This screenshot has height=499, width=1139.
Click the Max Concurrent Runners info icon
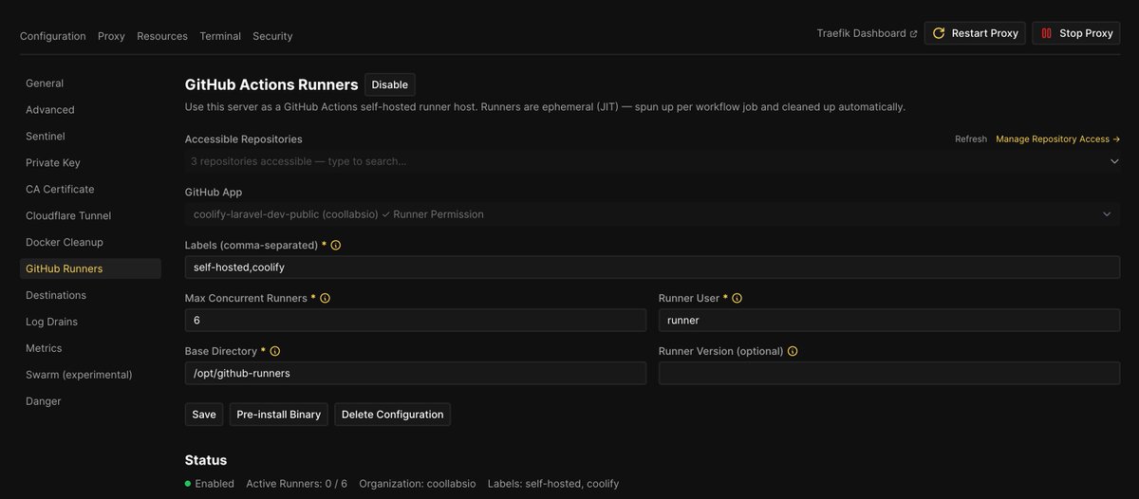click(326, 298)
